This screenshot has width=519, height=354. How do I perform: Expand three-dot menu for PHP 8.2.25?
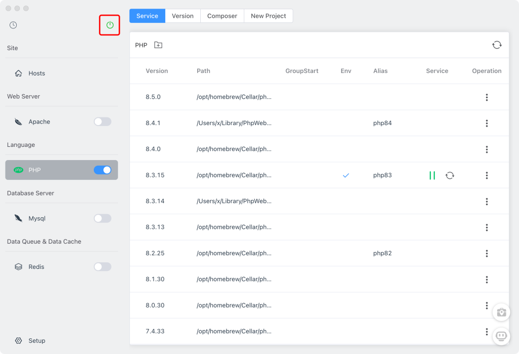[487, 253]
